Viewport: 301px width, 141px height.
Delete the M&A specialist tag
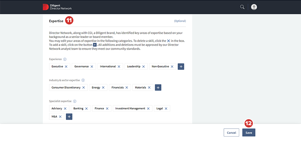tap(60, 117)
